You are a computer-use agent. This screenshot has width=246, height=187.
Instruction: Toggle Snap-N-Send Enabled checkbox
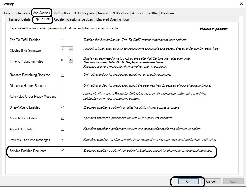click(62, 107)
